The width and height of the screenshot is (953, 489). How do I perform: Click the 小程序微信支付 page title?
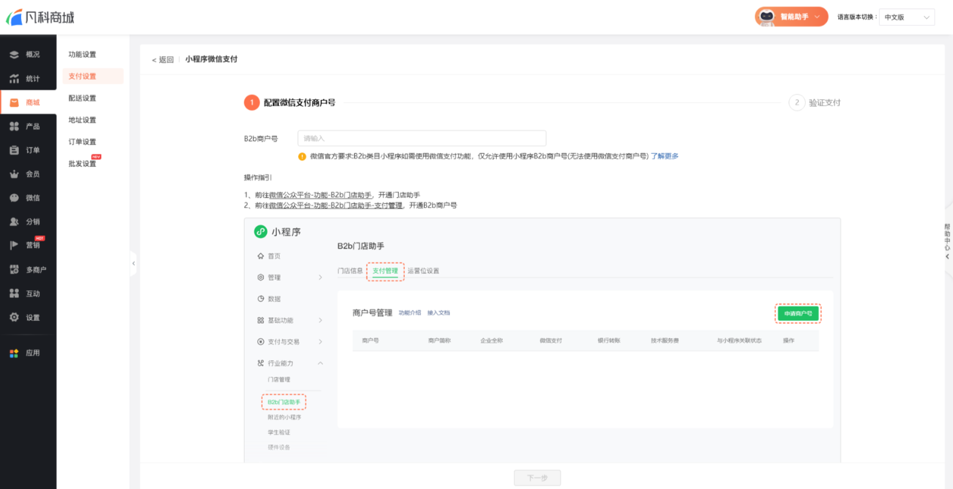[212, 59]
